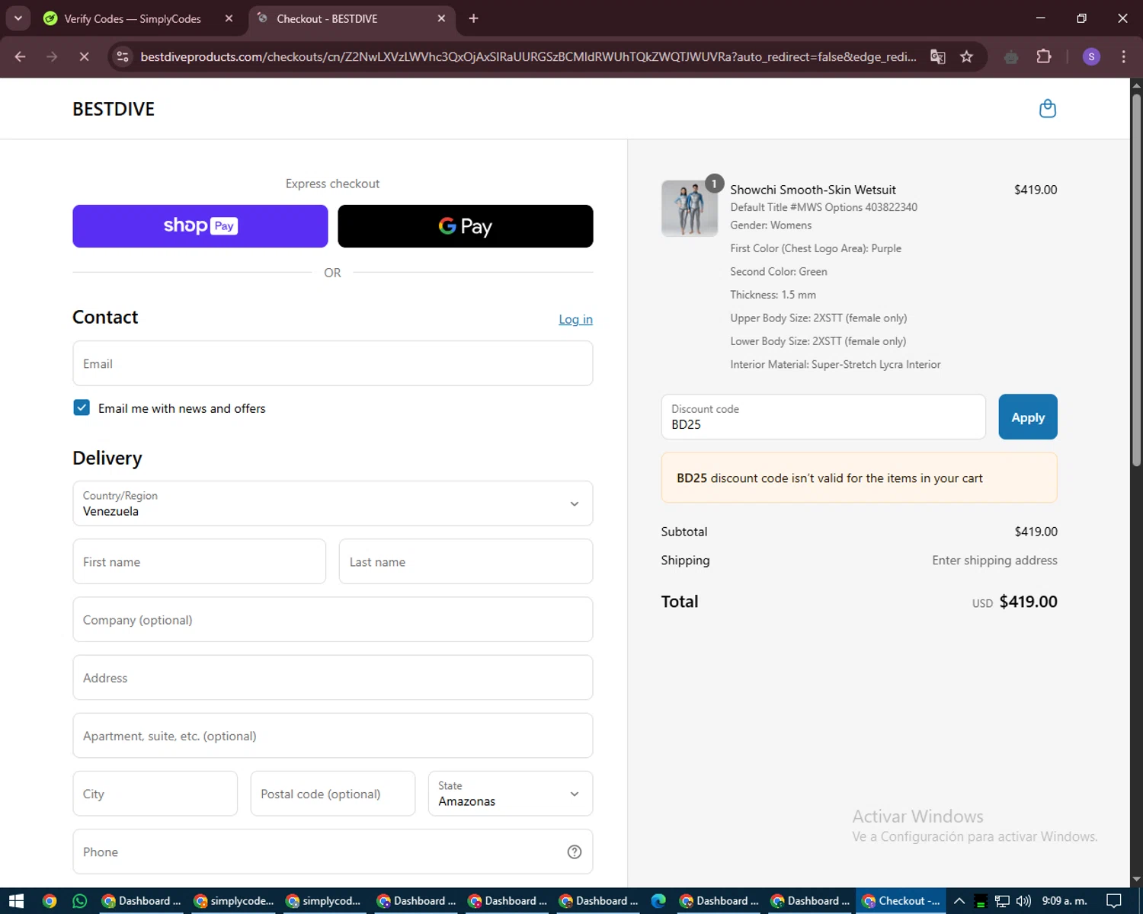Click the City field

155,794
